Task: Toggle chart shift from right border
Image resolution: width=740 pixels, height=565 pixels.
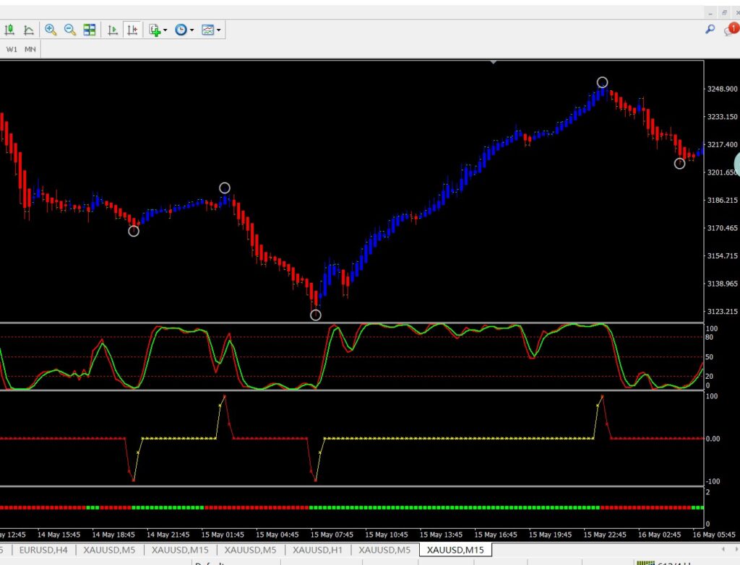Action: (132, 30)
